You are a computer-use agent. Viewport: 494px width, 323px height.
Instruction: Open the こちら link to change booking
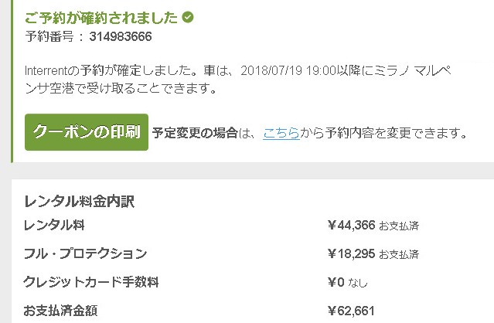point(279,133)
